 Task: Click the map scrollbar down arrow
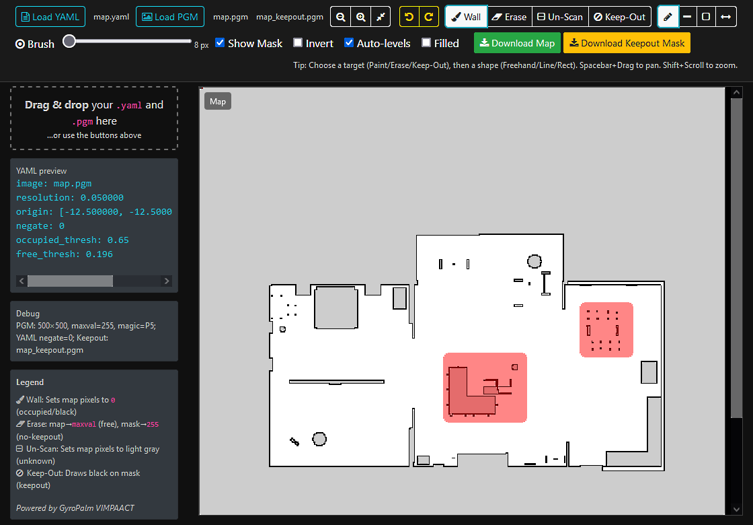(736, 509)
